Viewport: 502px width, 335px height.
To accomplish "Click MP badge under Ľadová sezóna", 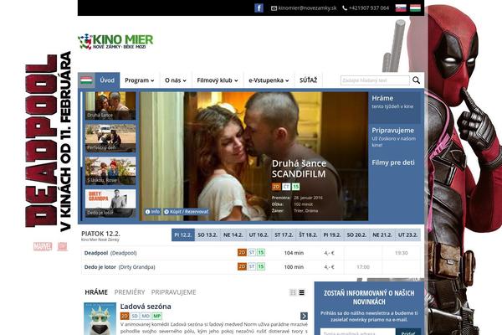I will coord(156,316).
